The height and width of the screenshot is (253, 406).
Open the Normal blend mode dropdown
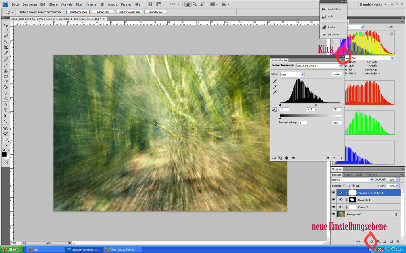click(352, 180)
